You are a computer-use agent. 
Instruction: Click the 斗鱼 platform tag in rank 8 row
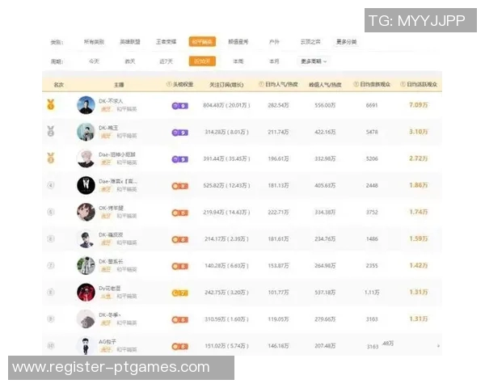click(x=106, y=296)
